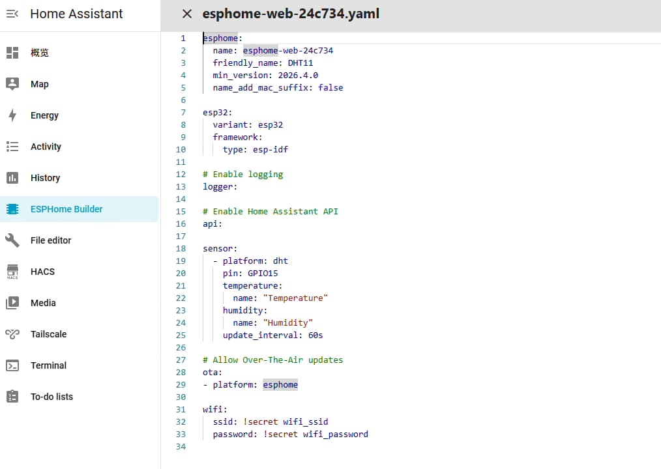
Task: Click the 'wifi:' code line
Action: (215, 410)
